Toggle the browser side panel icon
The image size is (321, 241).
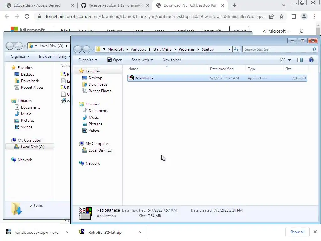[294, 16]
